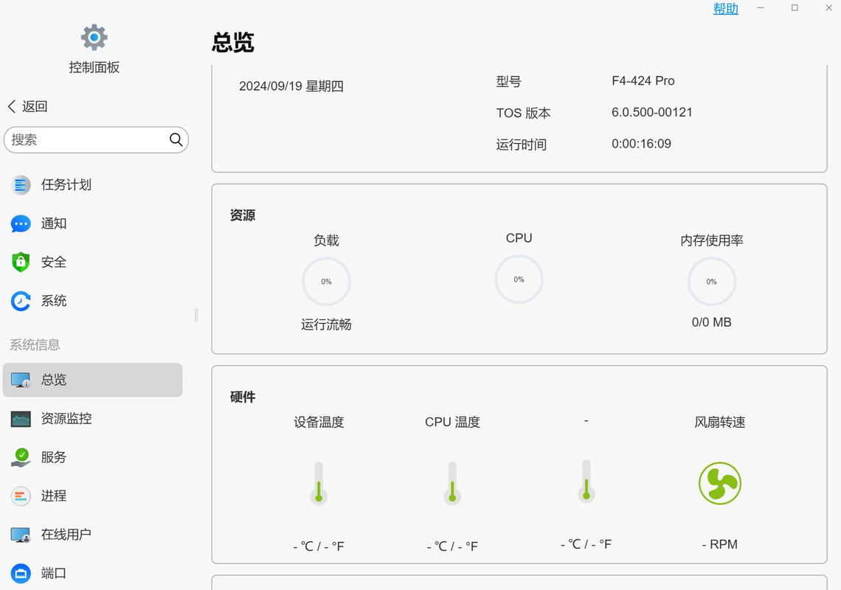The image size is (841, 590).
Task: Click the 控制面板 title text
Action: coord(94,67)
